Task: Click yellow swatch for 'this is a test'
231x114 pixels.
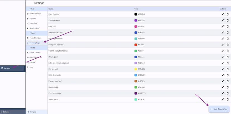Action: (x=136, y=69)
